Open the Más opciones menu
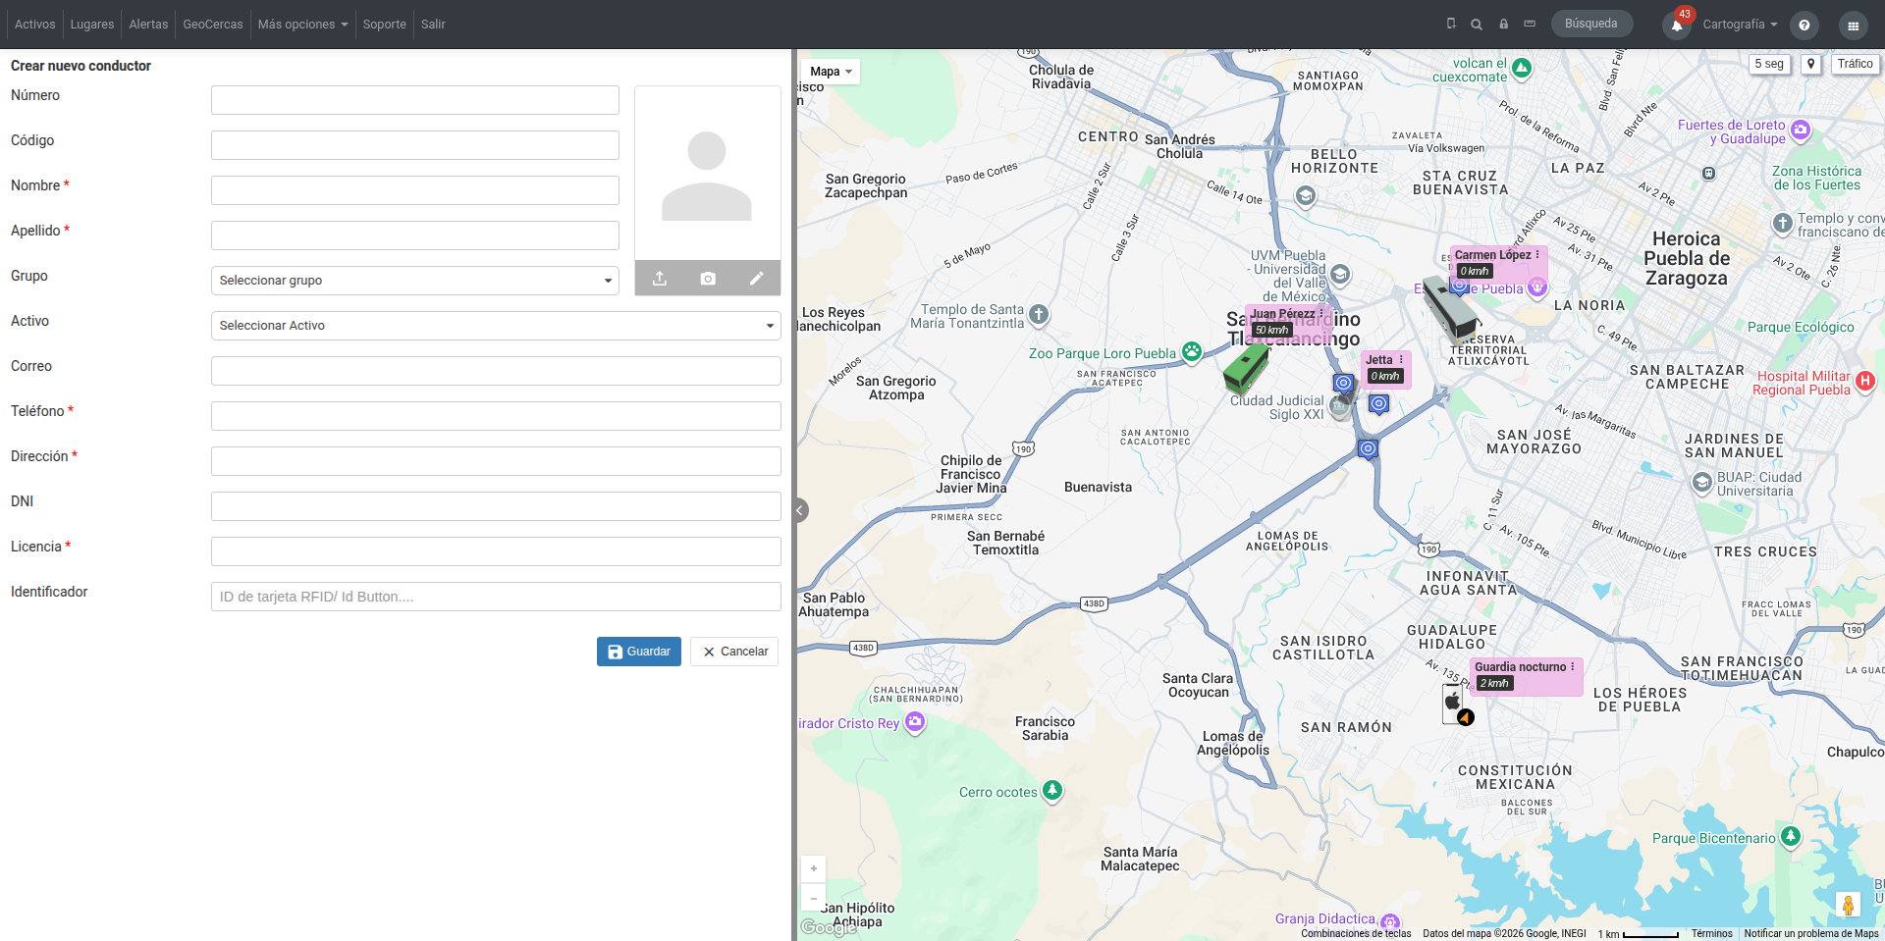This screenshot has height=941, width=1885. [x=302, y=25]
